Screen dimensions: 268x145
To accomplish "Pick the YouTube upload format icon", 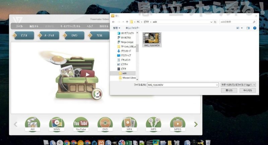I will point(81,124).
